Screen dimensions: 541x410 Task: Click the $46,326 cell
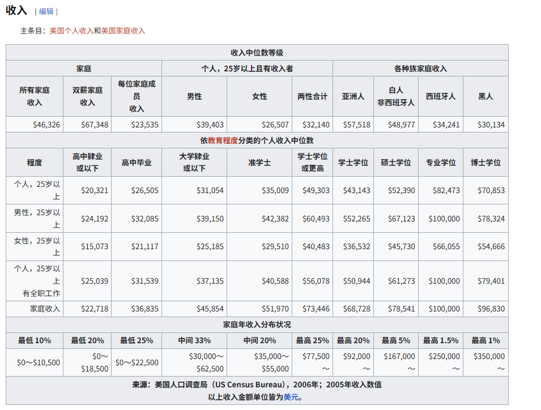click(35, 125)
